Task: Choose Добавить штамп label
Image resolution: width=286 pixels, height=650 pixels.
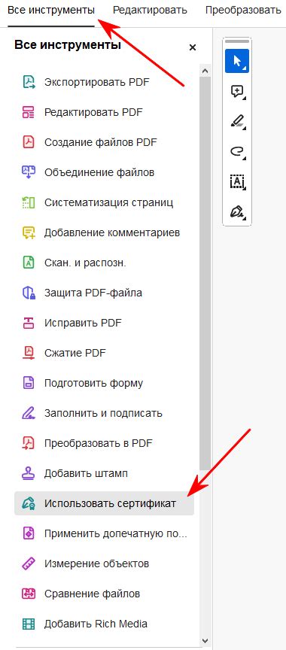Action: click(87, 473)
